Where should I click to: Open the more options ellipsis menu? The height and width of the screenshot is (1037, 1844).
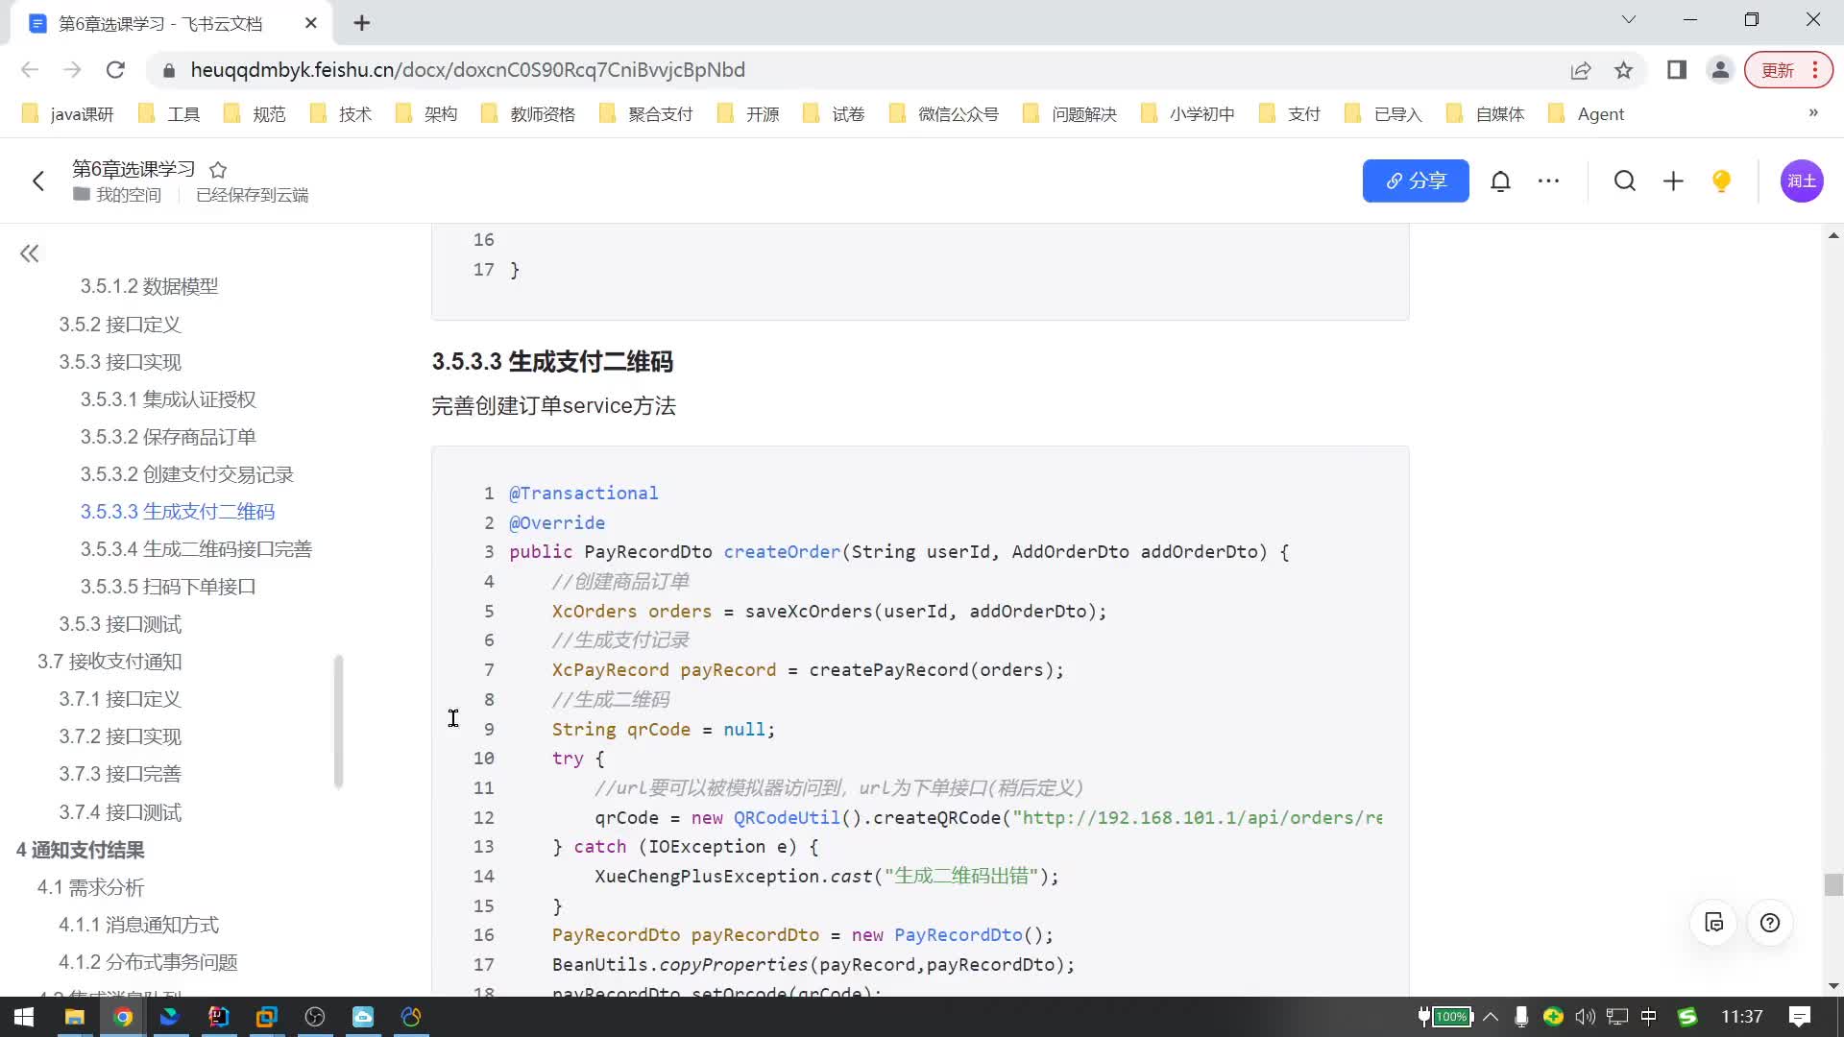(x=1548, y=181)
